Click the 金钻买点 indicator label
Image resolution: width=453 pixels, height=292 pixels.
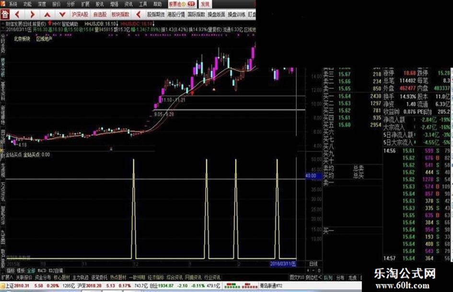(13, 155)
